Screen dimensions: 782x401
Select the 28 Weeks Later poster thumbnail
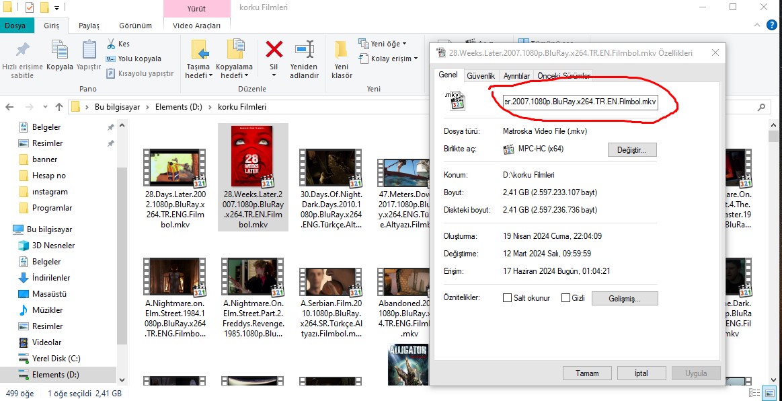click(x=252, y=157)
